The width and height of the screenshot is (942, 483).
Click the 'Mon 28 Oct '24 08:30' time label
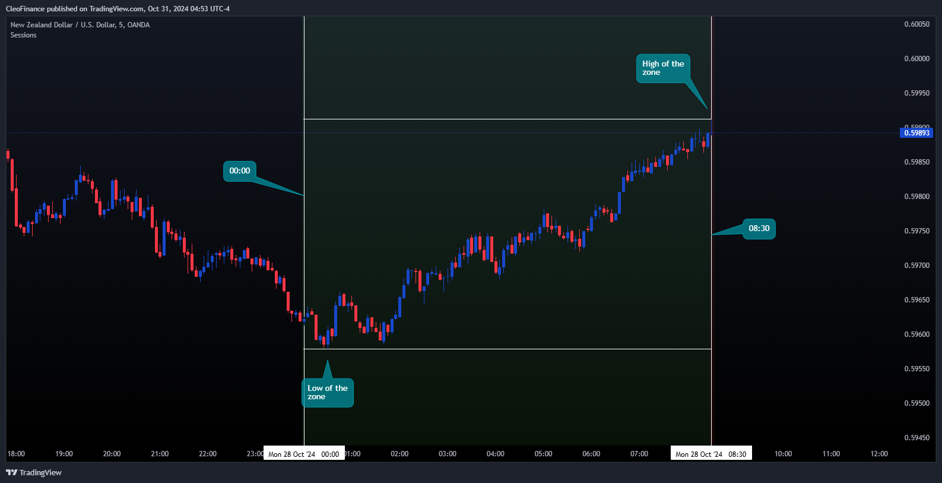[711, 454]
